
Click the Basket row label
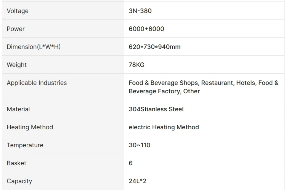(16, 163)
